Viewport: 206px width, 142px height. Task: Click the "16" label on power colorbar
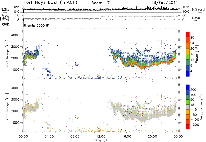coord(192,54)
